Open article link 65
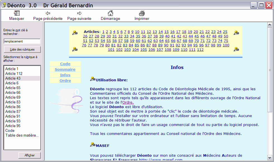The width and height of the screenshot is (274, 162). pos(167,41)
